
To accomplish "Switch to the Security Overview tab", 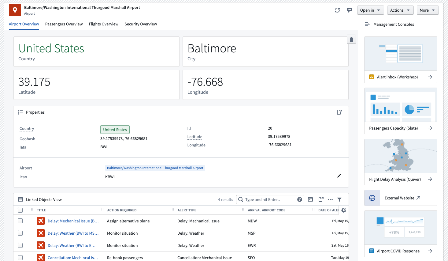I will [x=141, y=24].
